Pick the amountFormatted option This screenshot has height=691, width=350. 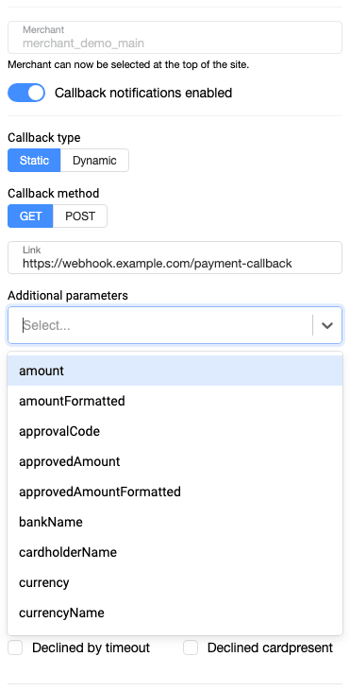pos(175,401)
